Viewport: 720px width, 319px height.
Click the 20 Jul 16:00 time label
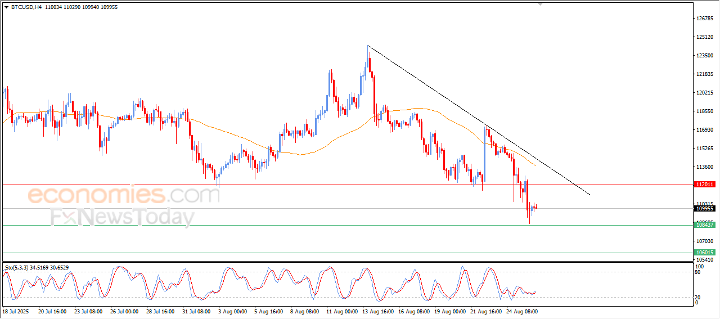52,311
